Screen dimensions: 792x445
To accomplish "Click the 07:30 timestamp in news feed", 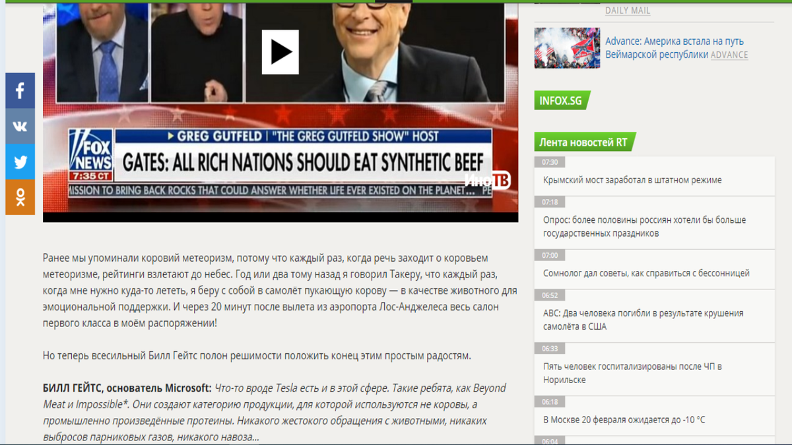I will coord(550,162).
